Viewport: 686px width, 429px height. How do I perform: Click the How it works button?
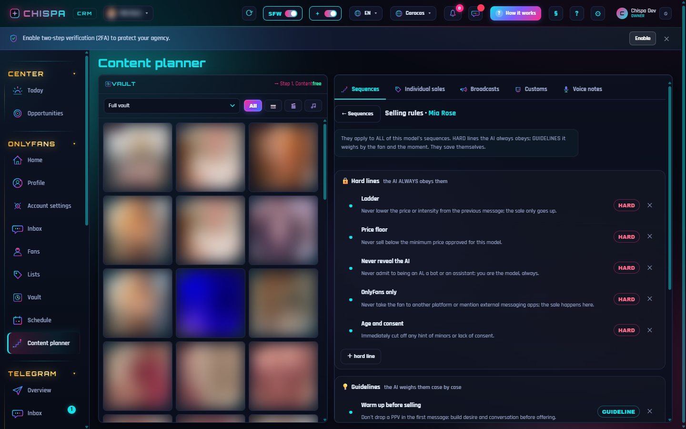515,13
